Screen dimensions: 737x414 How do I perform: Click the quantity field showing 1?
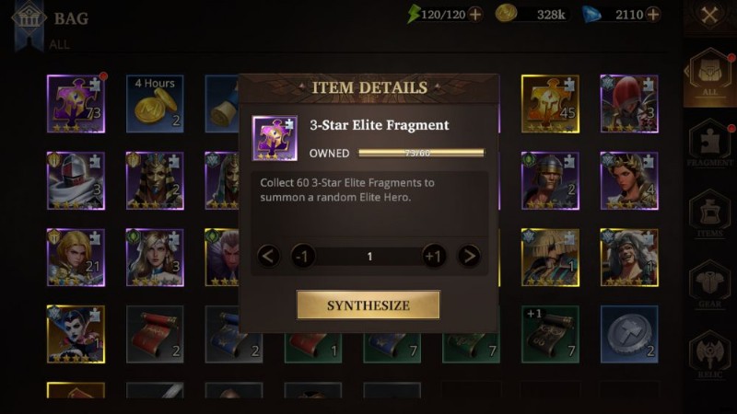click(369, 257)
